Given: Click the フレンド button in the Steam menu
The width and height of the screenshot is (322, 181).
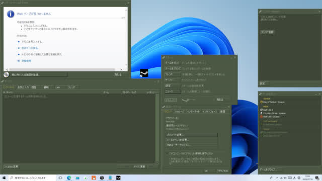Looking at the screenshot, I should pyautogui.click(x=173, y=74).
